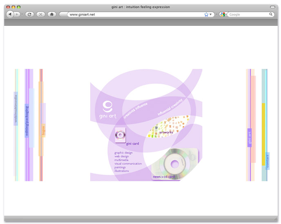Click the browser back button
Image resolution: width=281 pixels, height=224 pixels.
tap(10, 14)
